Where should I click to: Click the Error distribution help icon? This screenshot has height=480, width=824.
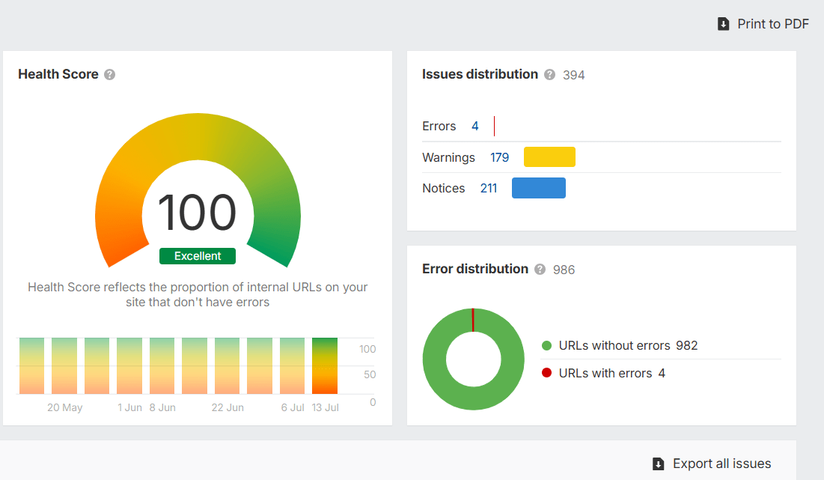[539, 269]
